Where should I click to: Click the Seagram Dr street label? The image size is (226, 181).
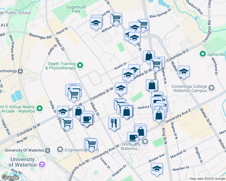(119, 171)
